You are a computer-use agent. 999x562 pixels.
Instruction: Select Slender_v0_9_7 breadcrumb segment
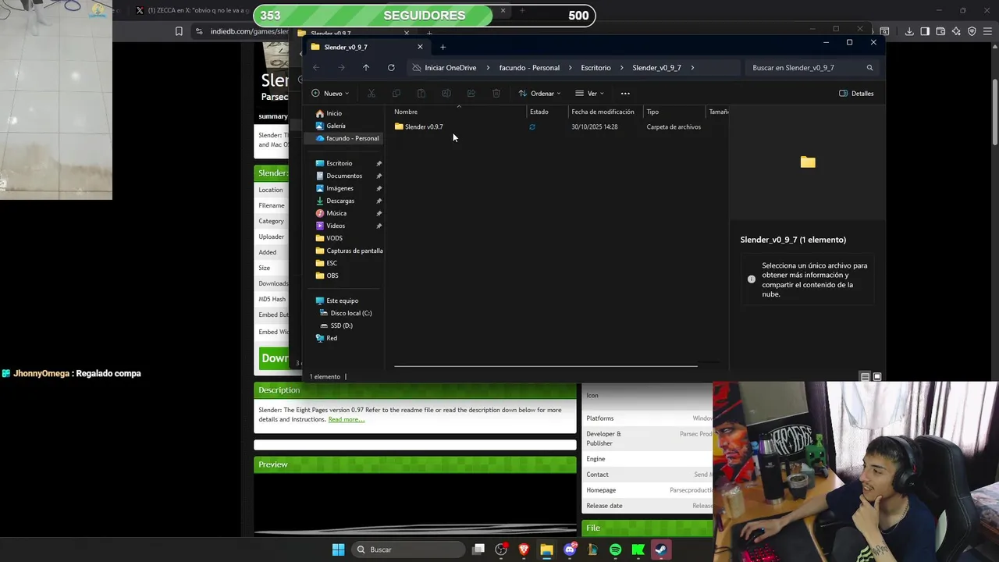656,68
